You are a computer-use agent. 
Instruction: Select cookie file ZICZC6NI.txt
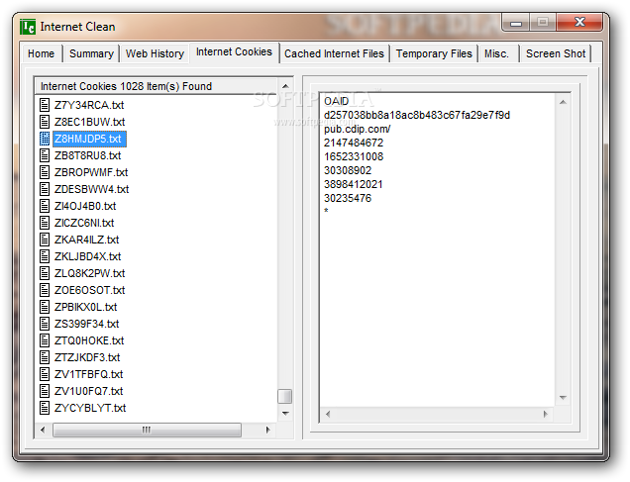84,223
